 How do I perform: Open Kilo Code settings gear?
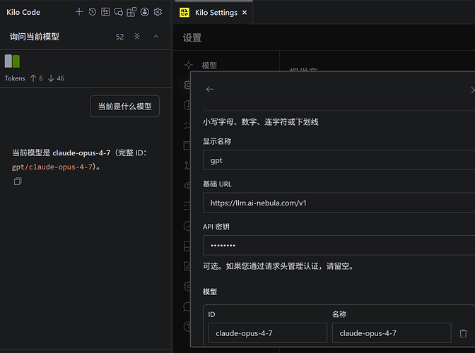tap(158, 12)
